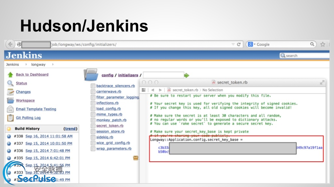Viewport: 334px width, 187px height.
Task: Open wrap_parameters.rb file
Action: [114, 149]
